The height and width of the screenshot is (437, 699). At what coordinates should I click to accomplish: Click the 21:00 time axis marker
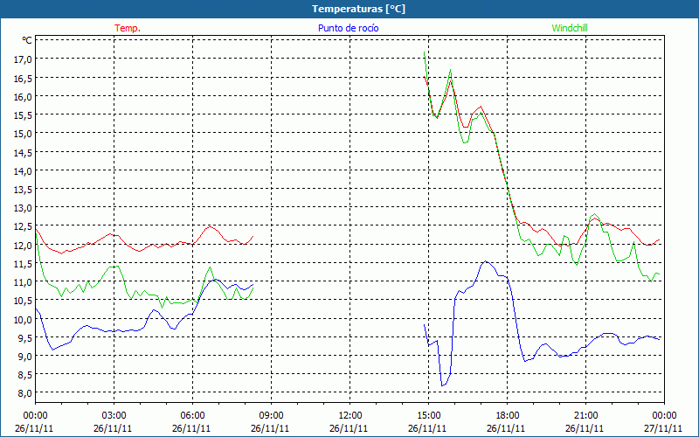(x=585, y=415)
